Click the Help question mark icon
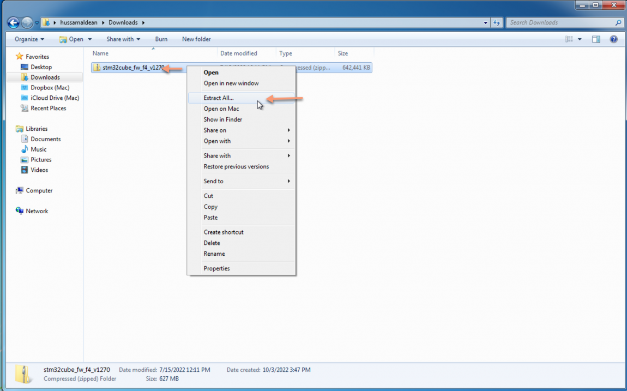627x391 pixels. pyautogui.click(x=614, y=39)
